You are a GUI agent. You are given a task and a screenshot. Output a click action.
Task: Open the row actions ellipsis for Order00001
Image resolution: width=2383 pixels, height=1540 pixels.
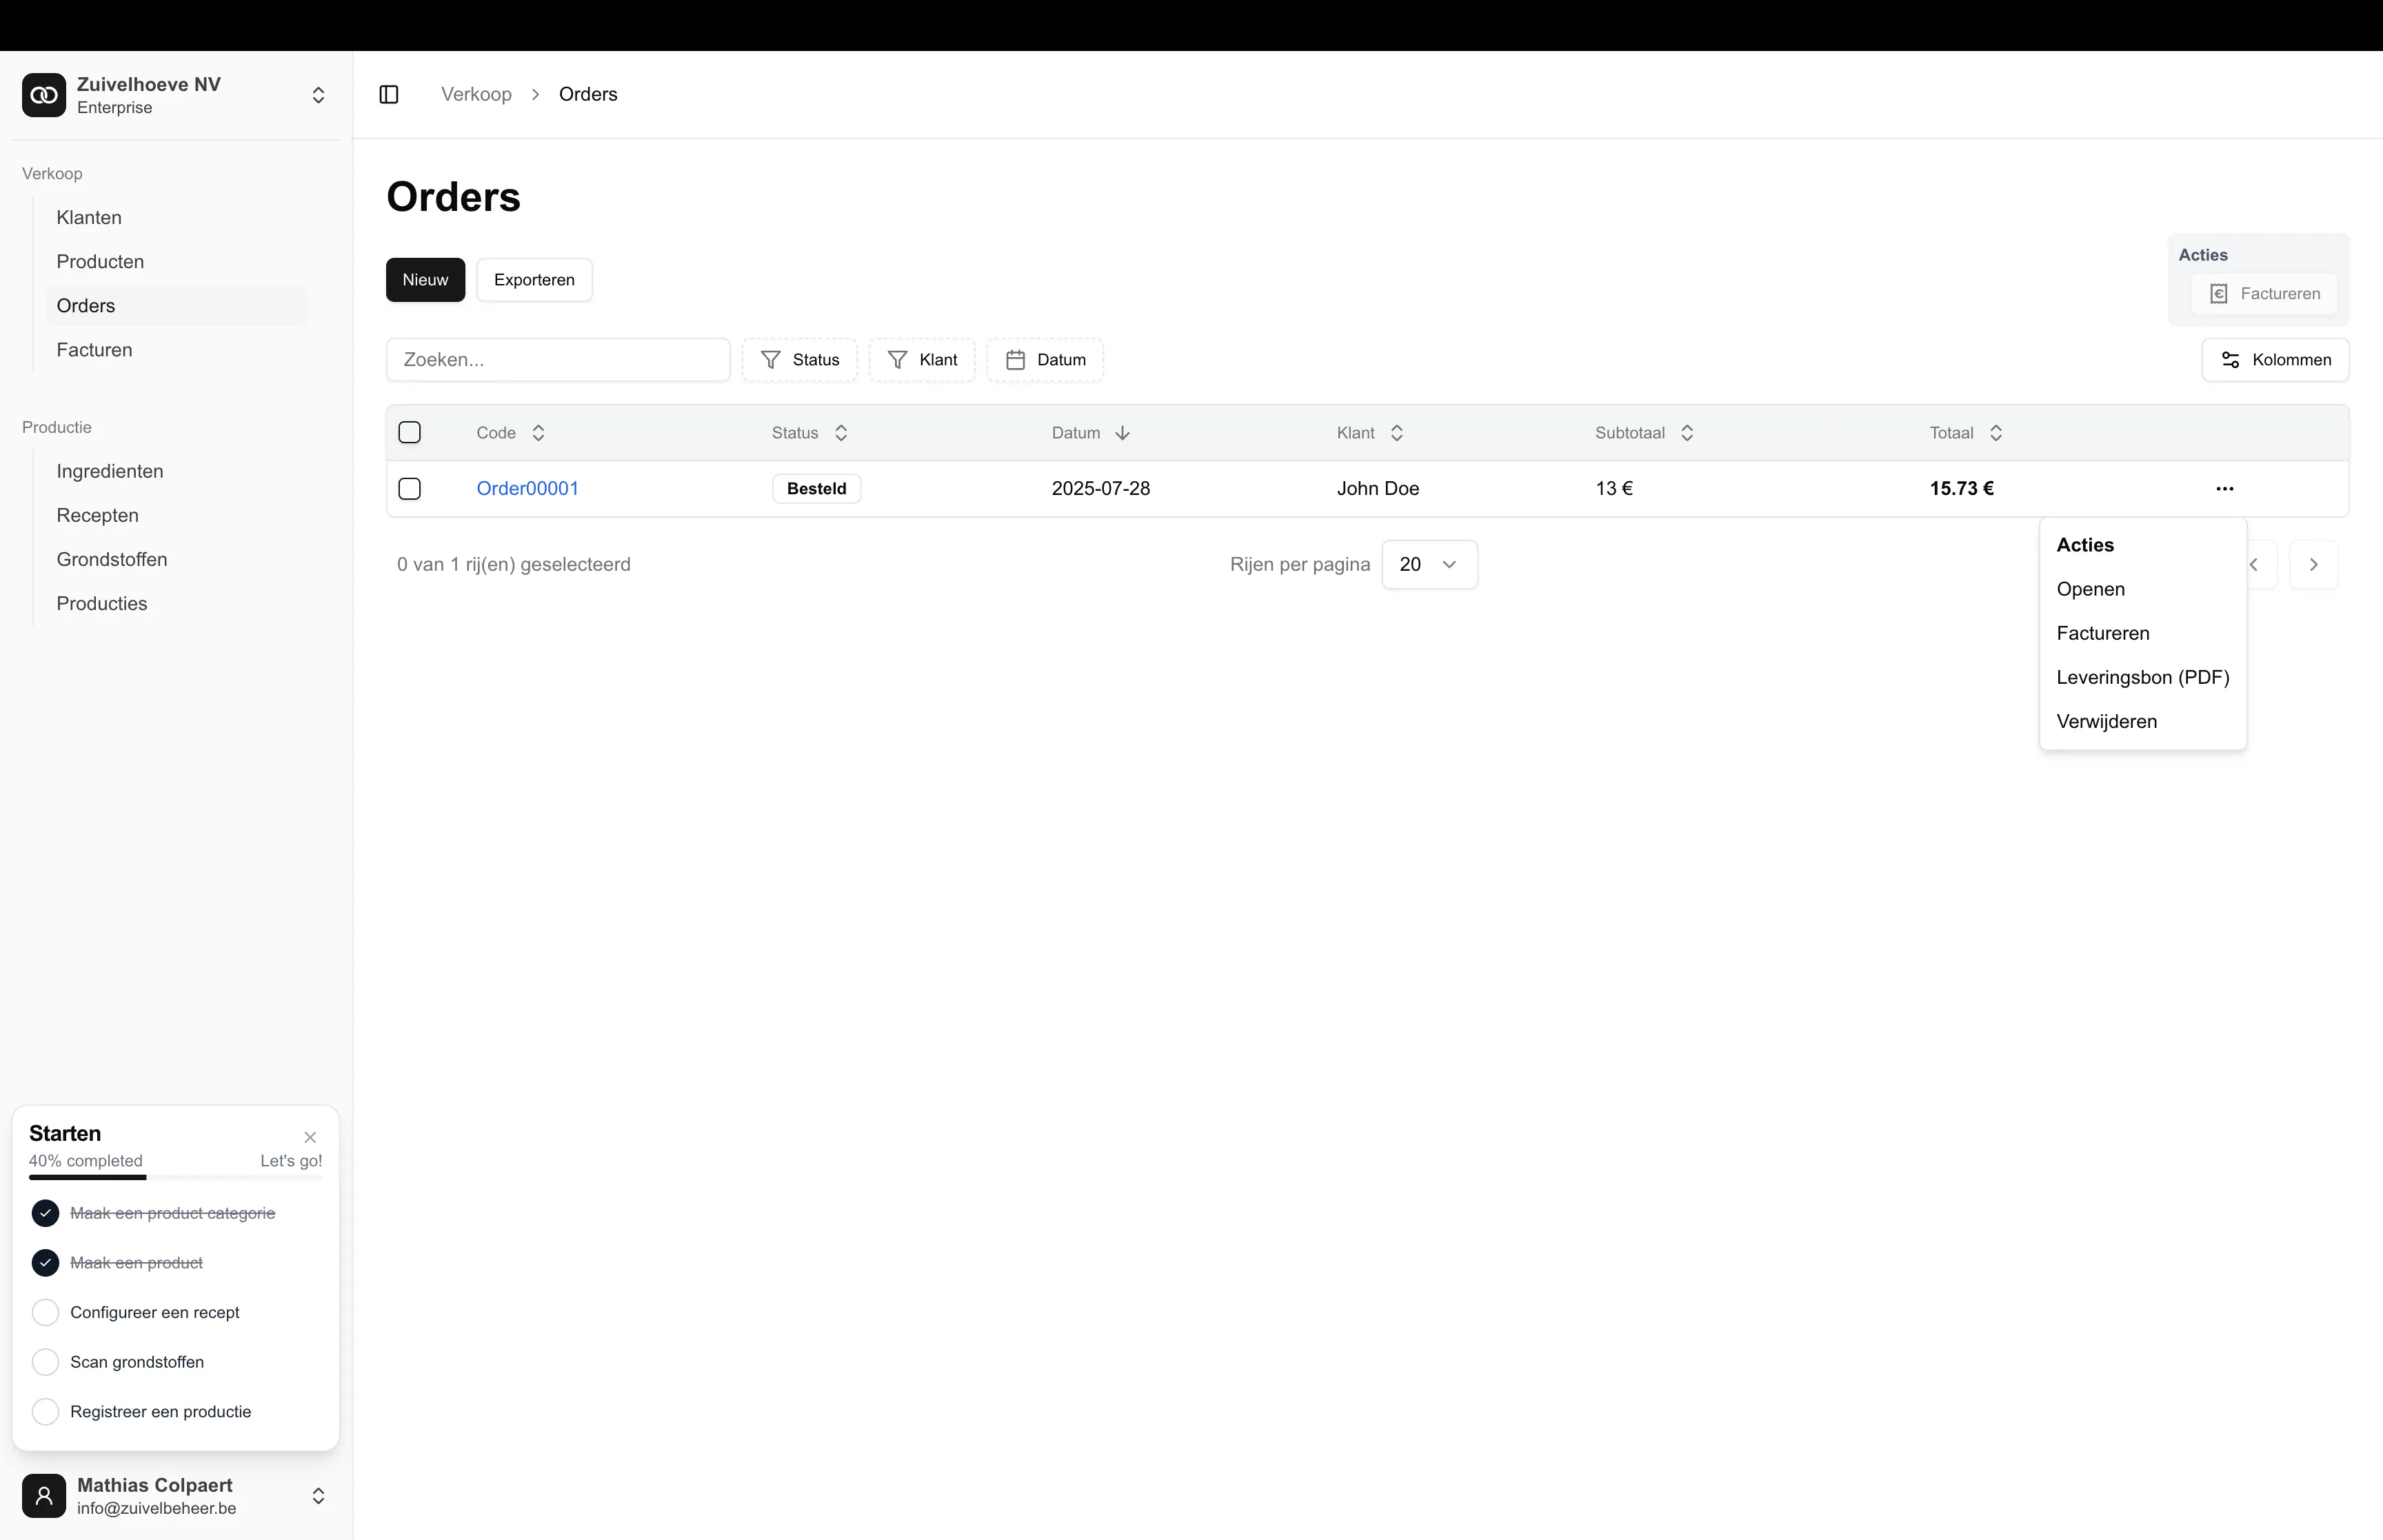click(x=2224, y=488)
